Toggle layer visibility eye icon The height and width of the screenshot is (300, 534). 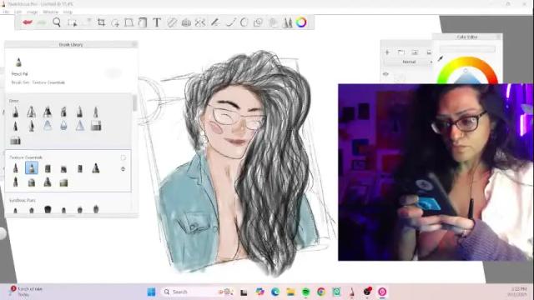385,74
